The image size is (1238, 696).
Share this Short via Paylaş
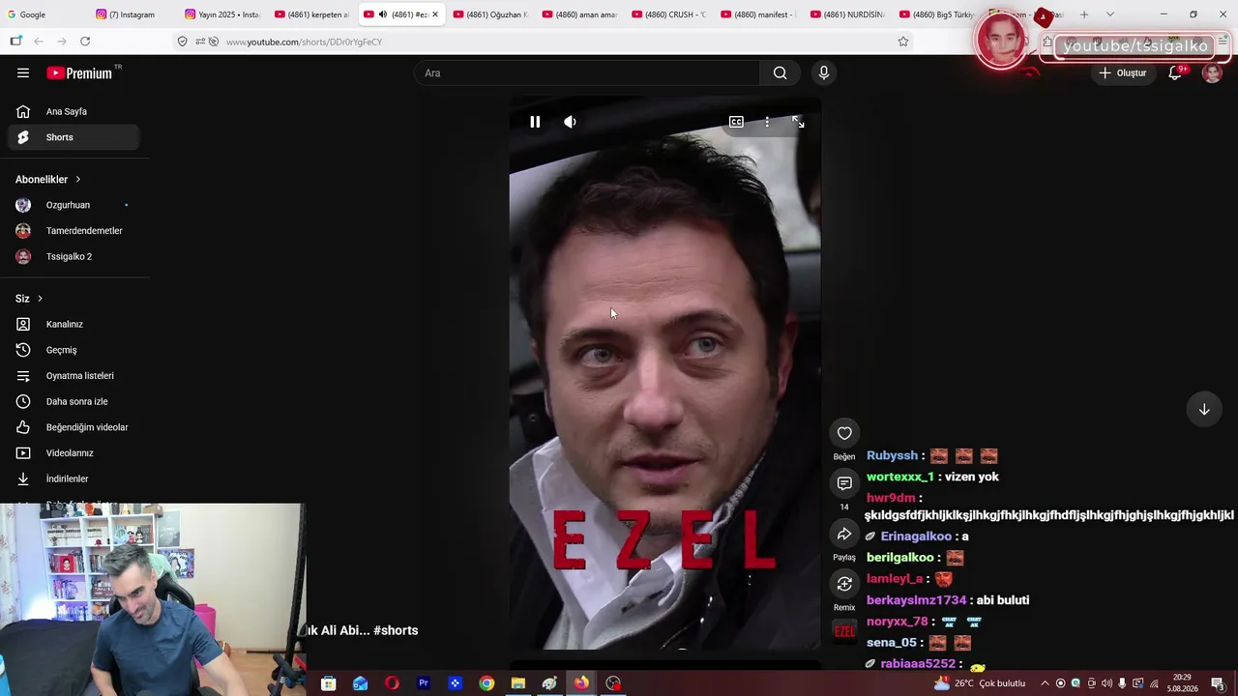(x=844, y=534)
